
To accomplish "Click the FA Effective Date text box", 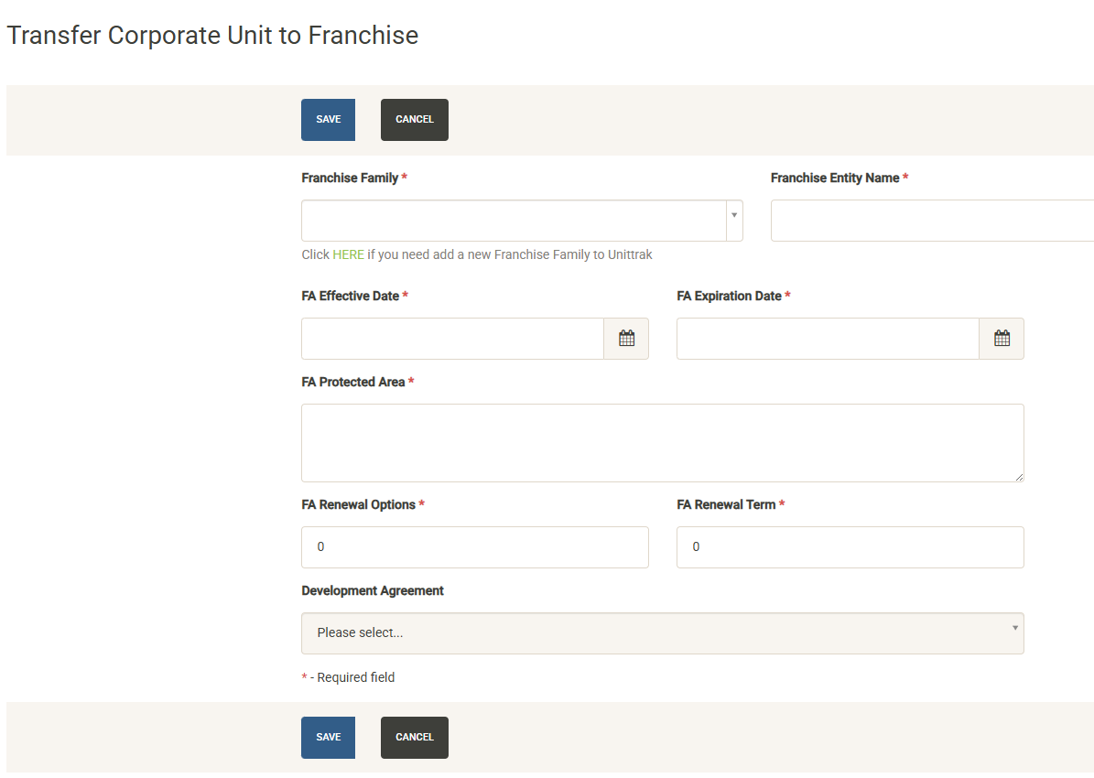I will (x=452, y=339).
